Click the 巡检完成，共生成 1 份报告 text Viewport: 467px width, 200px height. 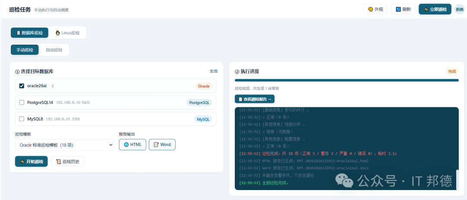(x=257, y=88)
